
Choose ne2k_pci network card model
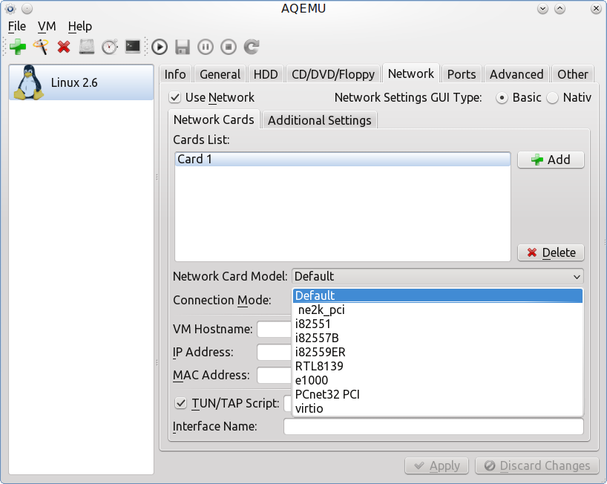(x=438, y=310)
